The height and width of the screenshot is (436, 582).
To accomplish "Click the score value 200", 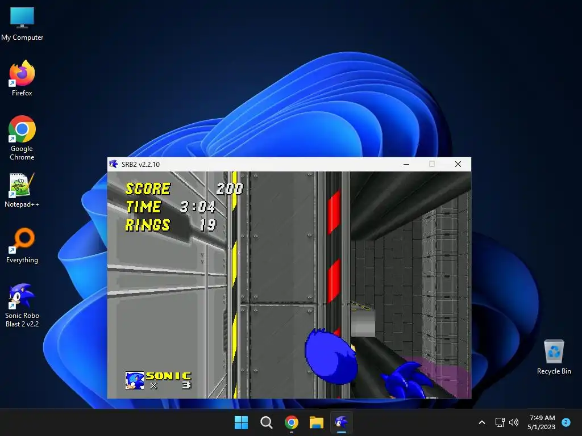I will click(x=230, y=188).
